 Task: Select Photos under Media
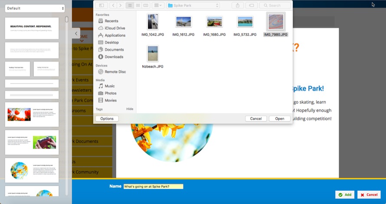point(110,93)
